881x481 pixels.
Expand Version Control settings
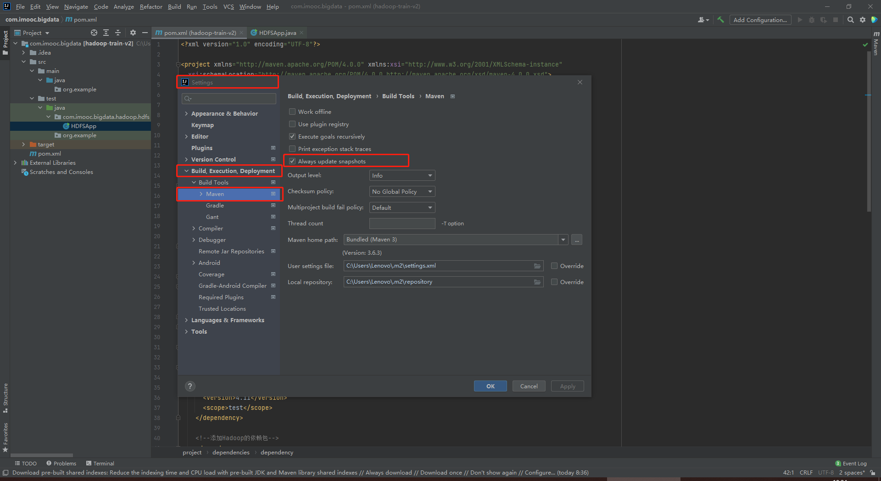(186, 159)
